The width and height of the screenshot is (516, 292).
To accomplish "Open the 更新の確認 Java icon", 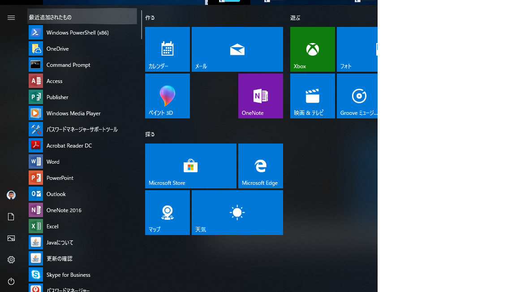I will pyautogui.click(x=35, y=259).
